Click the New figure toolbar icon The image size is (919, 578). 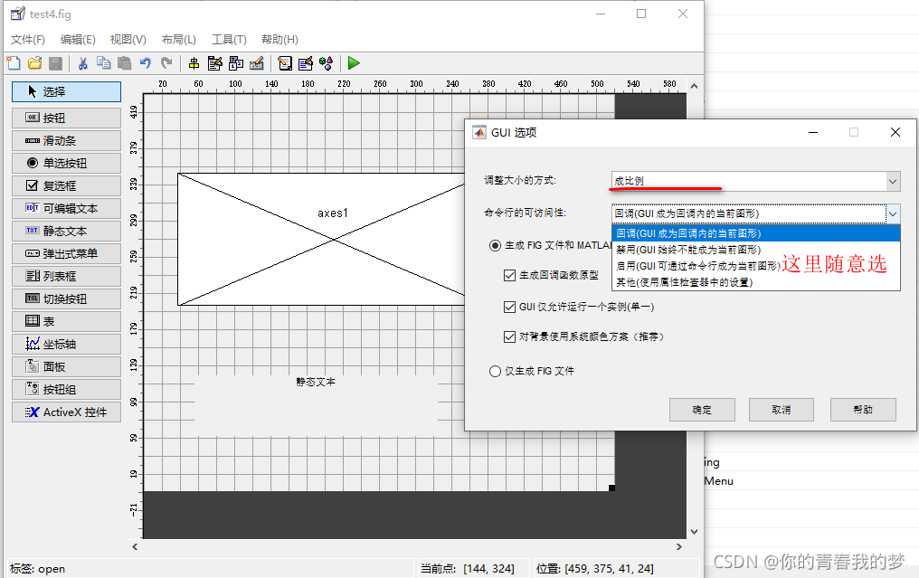point(14,63)
